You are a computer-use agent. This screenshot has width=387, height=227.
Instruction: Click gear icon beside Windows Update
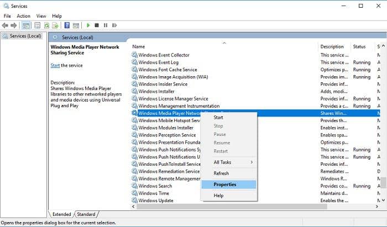pyautogui.click(x=134, y=200)
